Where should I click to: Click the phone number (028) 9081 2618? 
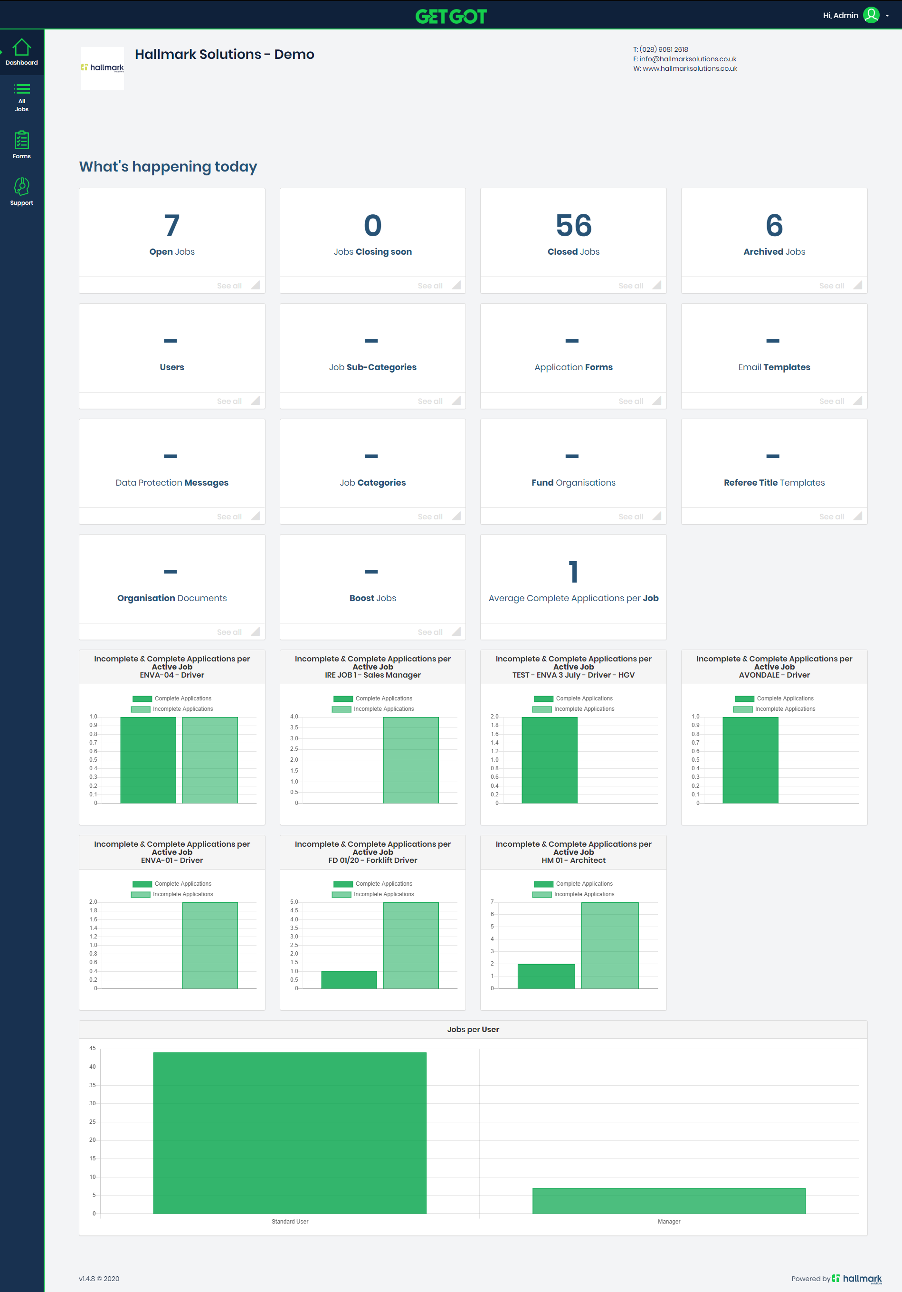[664, 49]
